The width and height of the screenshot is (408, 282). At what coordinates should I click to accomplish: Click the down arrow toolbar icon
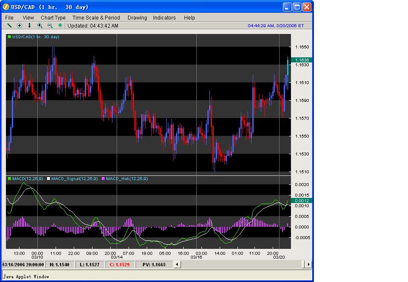tap(30, 25)
